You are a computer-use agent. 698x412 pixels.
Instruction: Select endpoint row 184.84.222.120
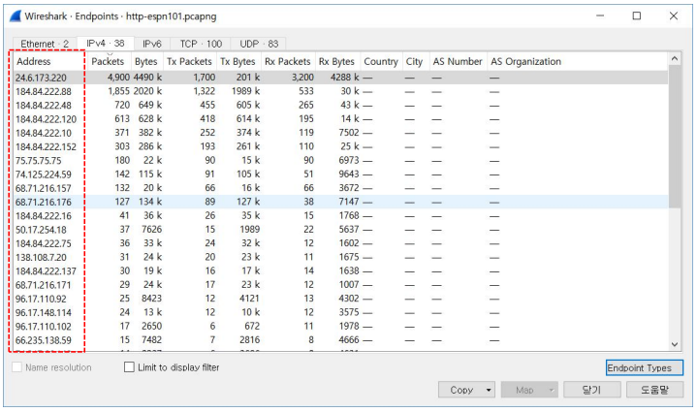(340, 119)
